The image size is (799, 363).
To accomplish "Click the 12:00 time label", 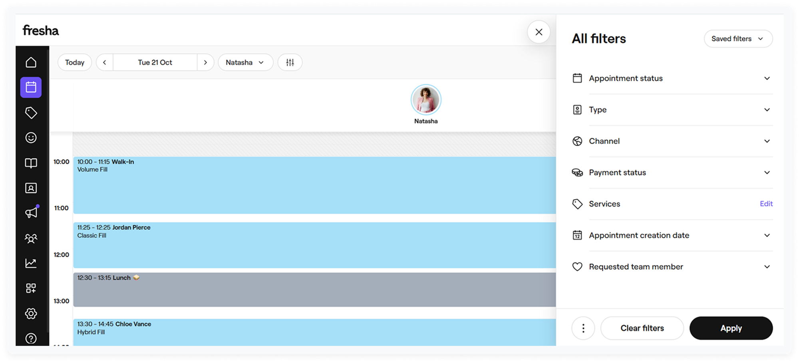I will 62,255.
